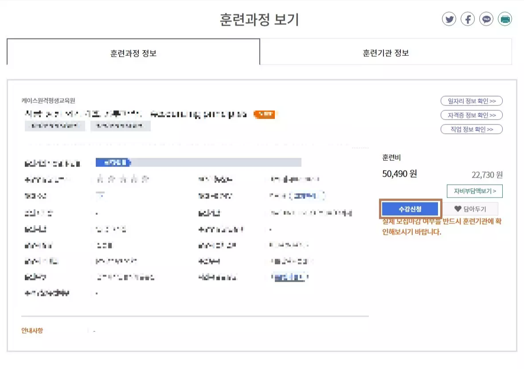Print this training course page
Viewport: 524px width, 369px height.
tap(504, 19)
